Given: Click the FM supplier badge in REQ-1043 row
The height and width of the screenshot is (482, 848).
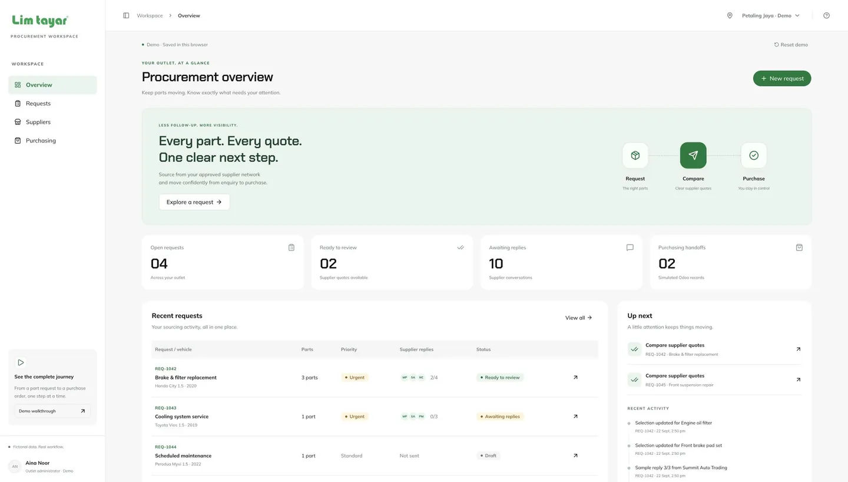Looking at the screenshot, I should (x=421, y=417).
